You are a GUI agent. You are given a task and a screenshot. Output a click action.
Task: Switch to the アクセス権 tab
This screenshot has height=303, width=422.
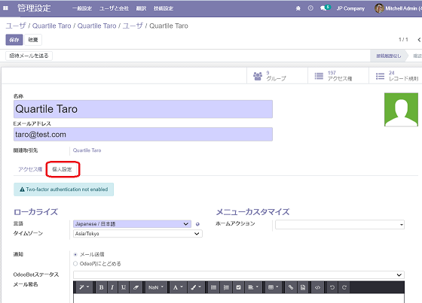pos(30,169)
